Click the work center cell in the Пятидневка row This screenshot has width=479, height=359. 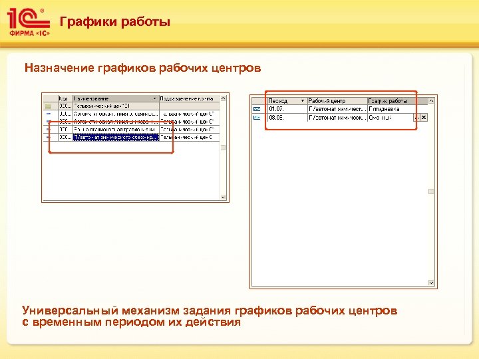pos(337,109)
